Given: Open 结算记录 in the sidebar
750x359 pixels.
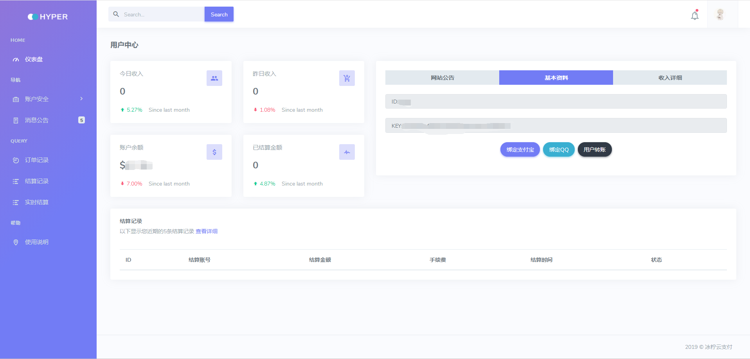Looking at the screenshot, I should tap(37, 181).
